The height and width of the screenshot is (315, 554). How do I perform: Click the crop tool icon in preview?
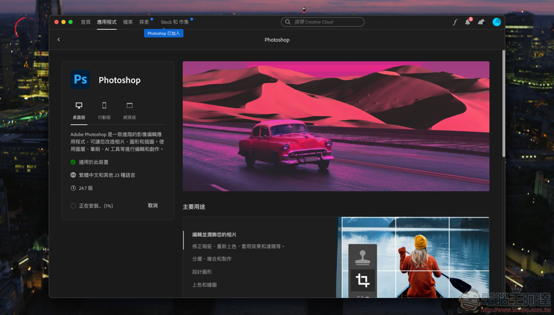point(363,280)
